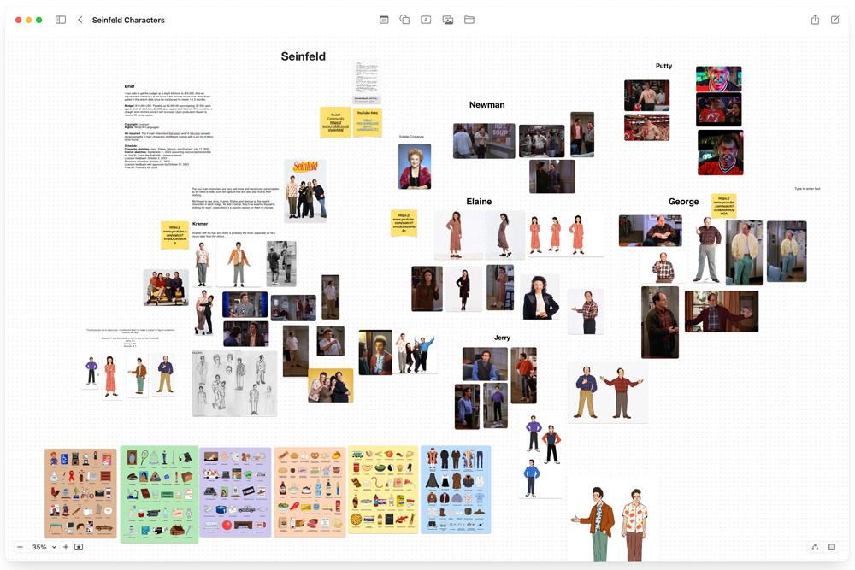Select the yellow sticky note beside Kramer
The image size is (855, 570).
tap(174, 235)
